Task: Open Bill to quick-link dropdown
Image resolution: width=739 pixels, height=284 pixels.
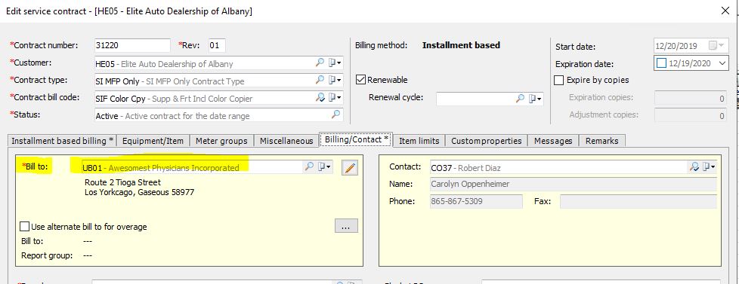Action: (x=324, y=166)
